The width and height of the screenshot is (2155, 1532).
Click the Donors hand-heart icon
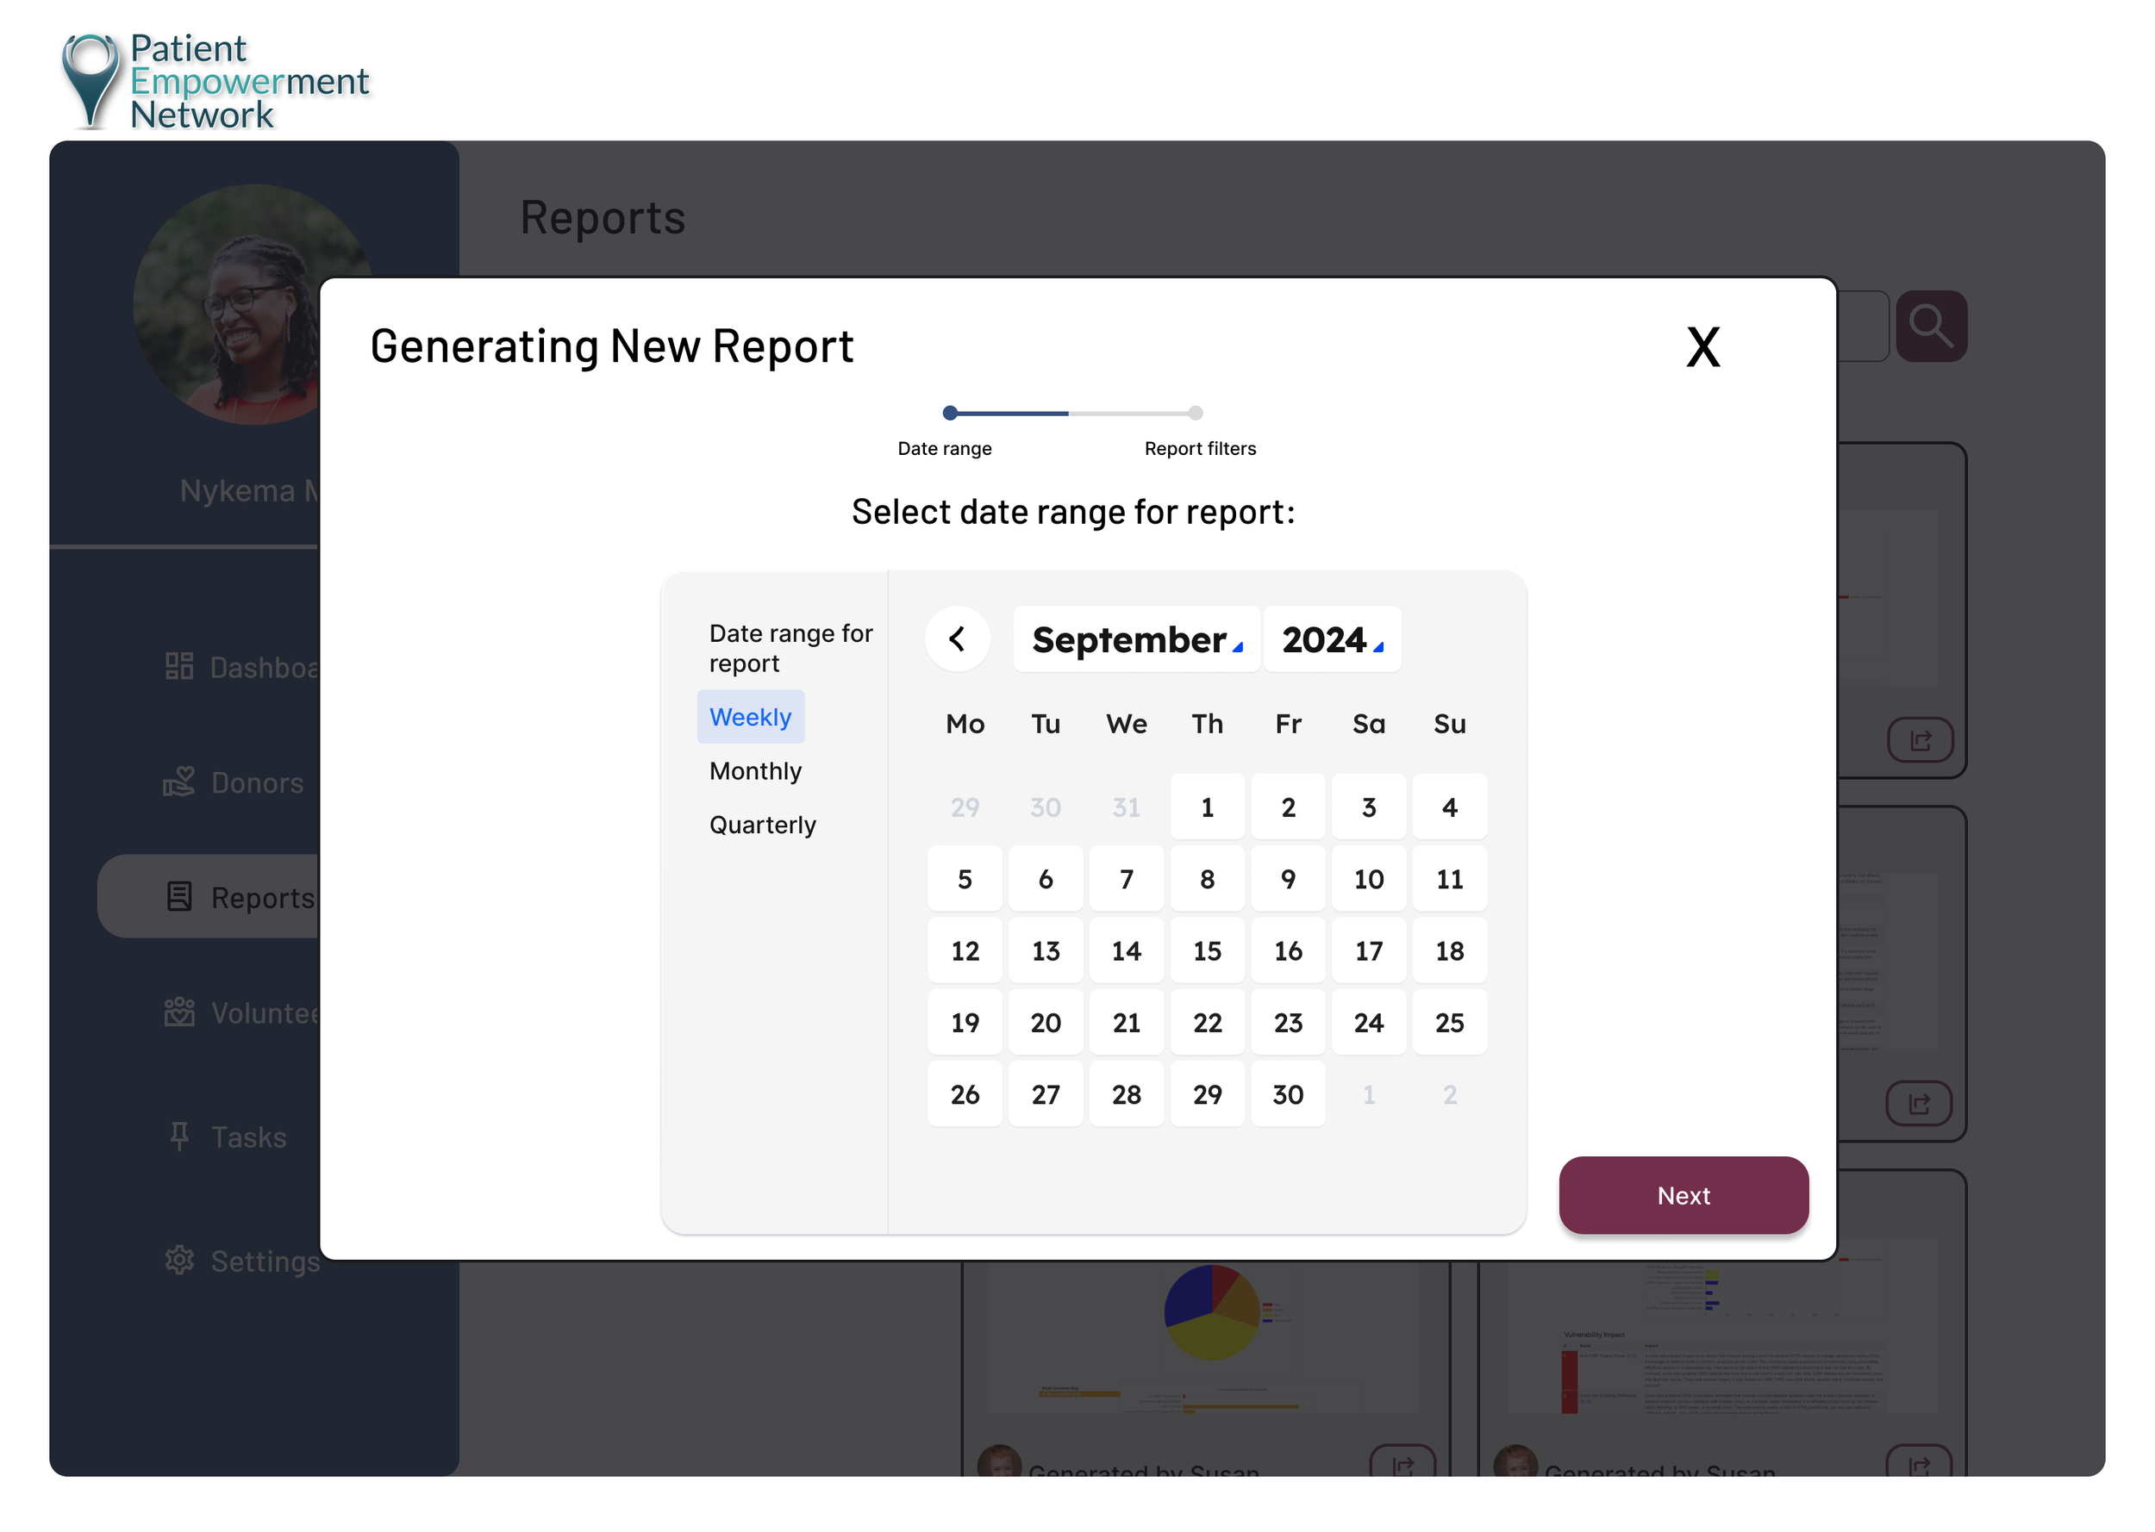(179, 782)
